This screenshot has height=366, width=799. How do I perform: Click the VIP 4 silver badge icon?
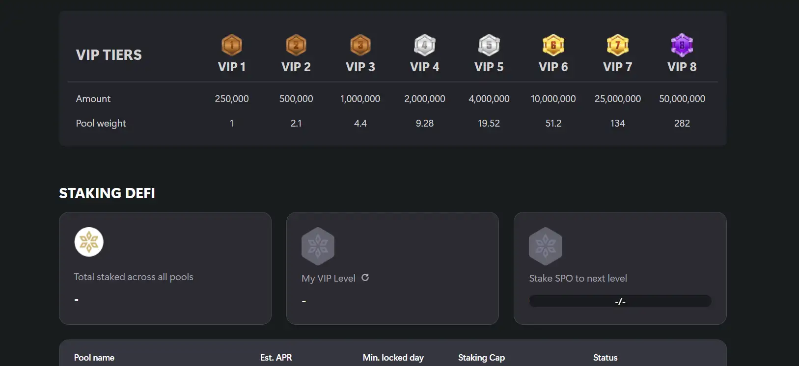pos(425,45)
